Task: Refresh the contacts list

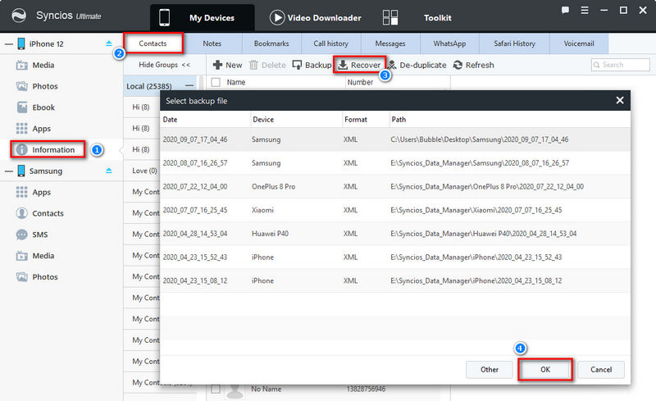Action: (474, 65)
